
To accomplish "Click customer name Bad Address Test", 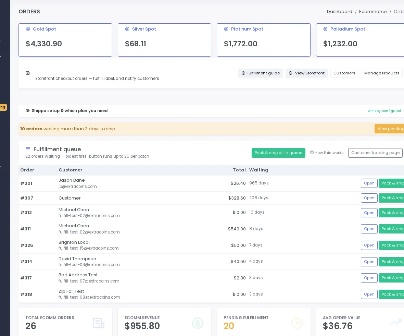I will tap(78, 275).
